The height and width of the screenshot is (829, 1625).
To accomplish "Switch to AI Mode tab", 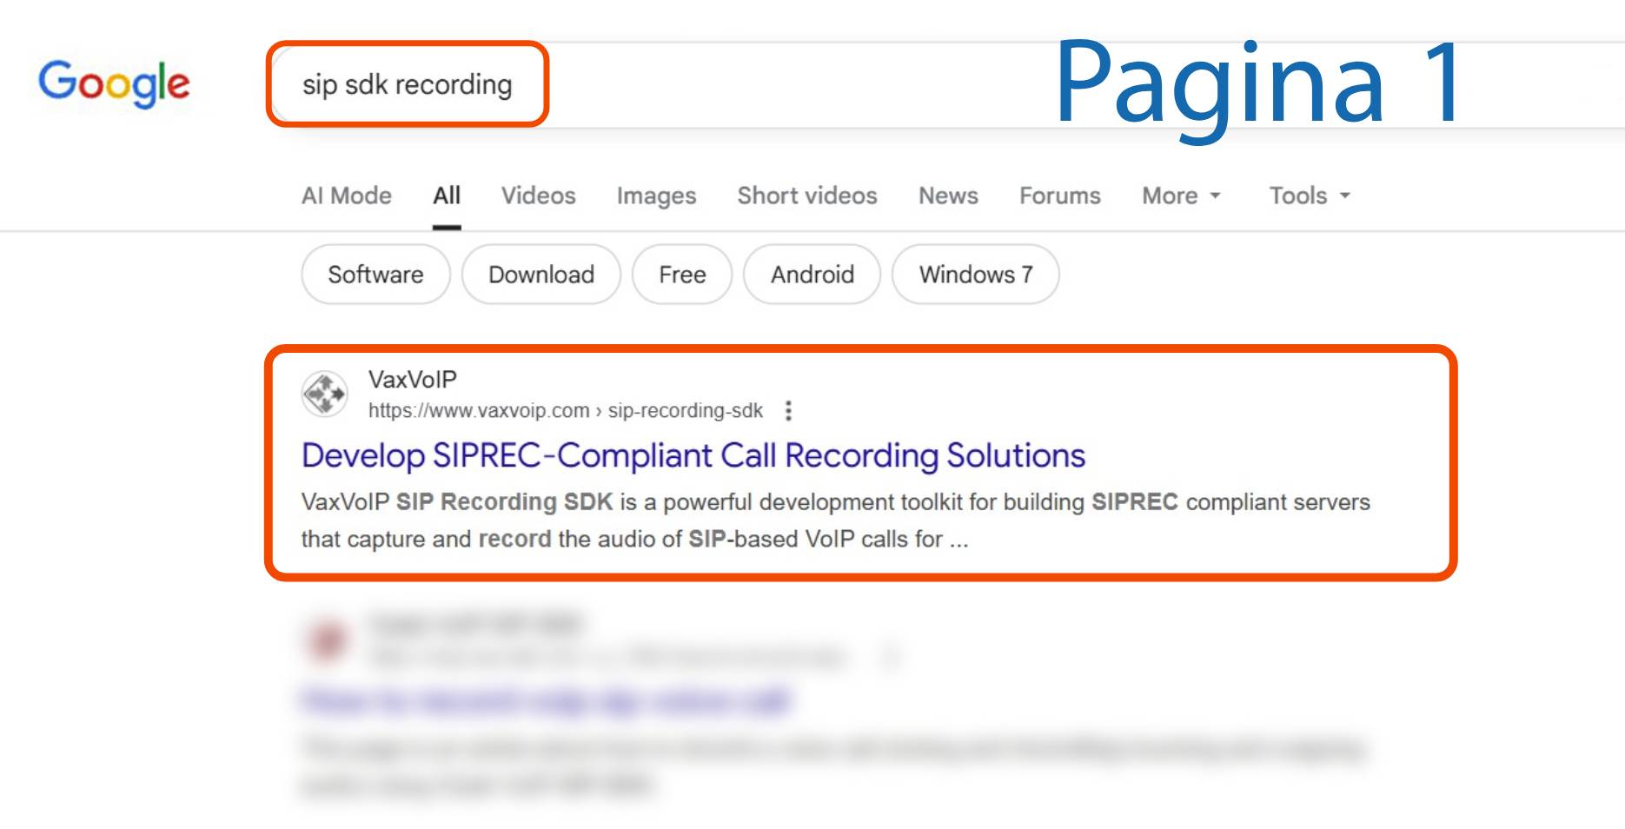I will 346,196.
